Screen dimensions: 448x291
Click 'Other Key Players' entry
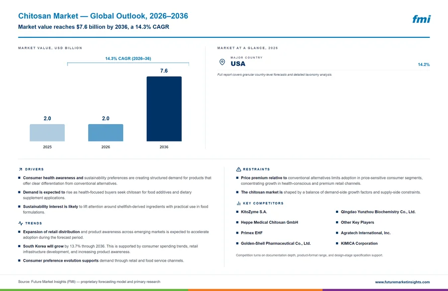[x=357, y=222]
